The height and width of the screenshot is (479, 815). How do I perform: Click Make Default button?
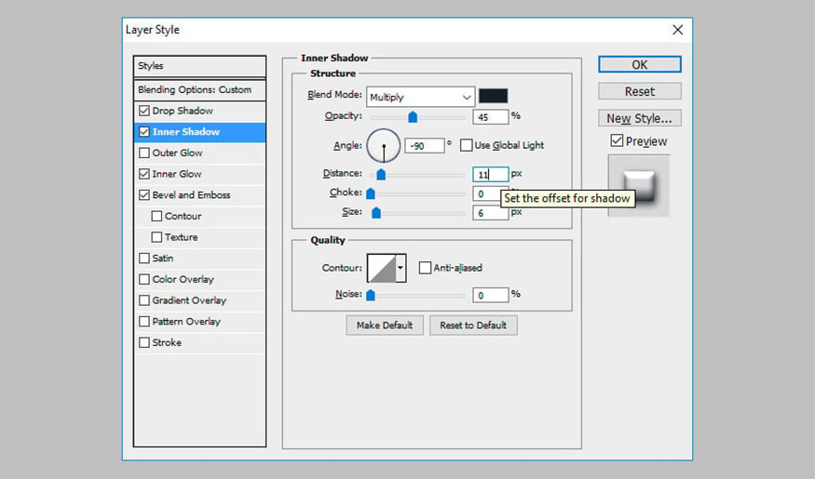click(385, 326)
